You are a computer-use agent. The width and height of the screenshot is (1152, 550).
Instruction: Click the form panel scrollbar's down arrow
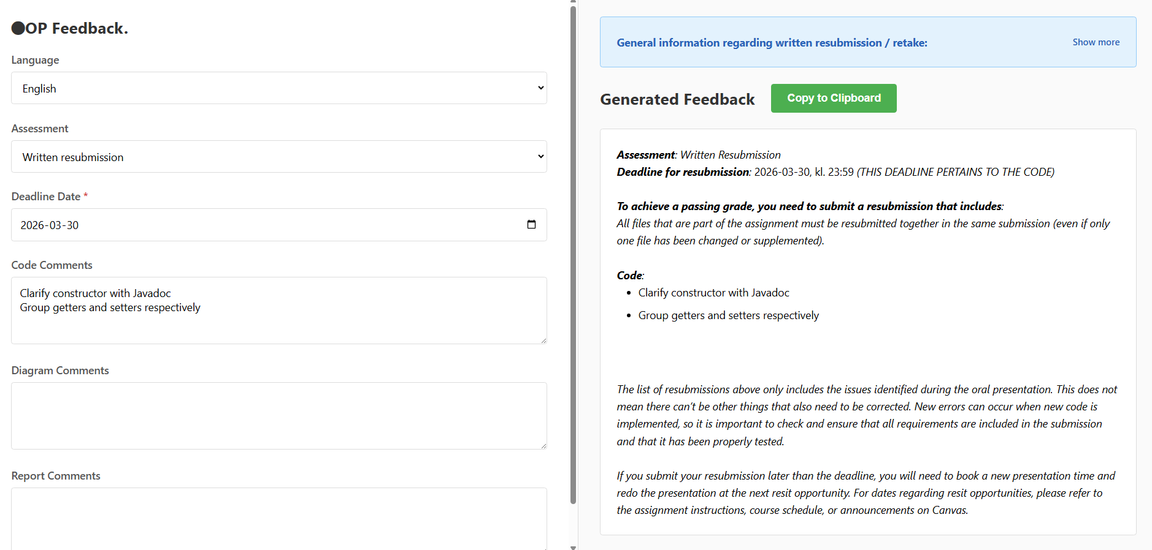[574, 547]
